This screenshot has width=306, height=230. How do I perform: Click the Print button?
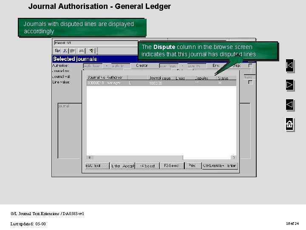coord(193,166)
